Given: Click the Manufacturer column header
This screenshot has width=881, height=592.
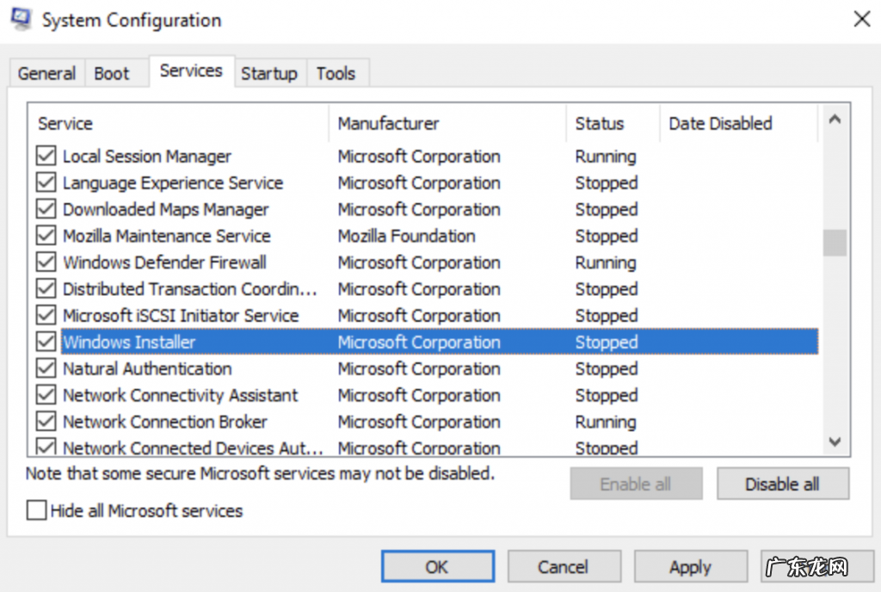Looking at the screenshot, I should point(387,123).
